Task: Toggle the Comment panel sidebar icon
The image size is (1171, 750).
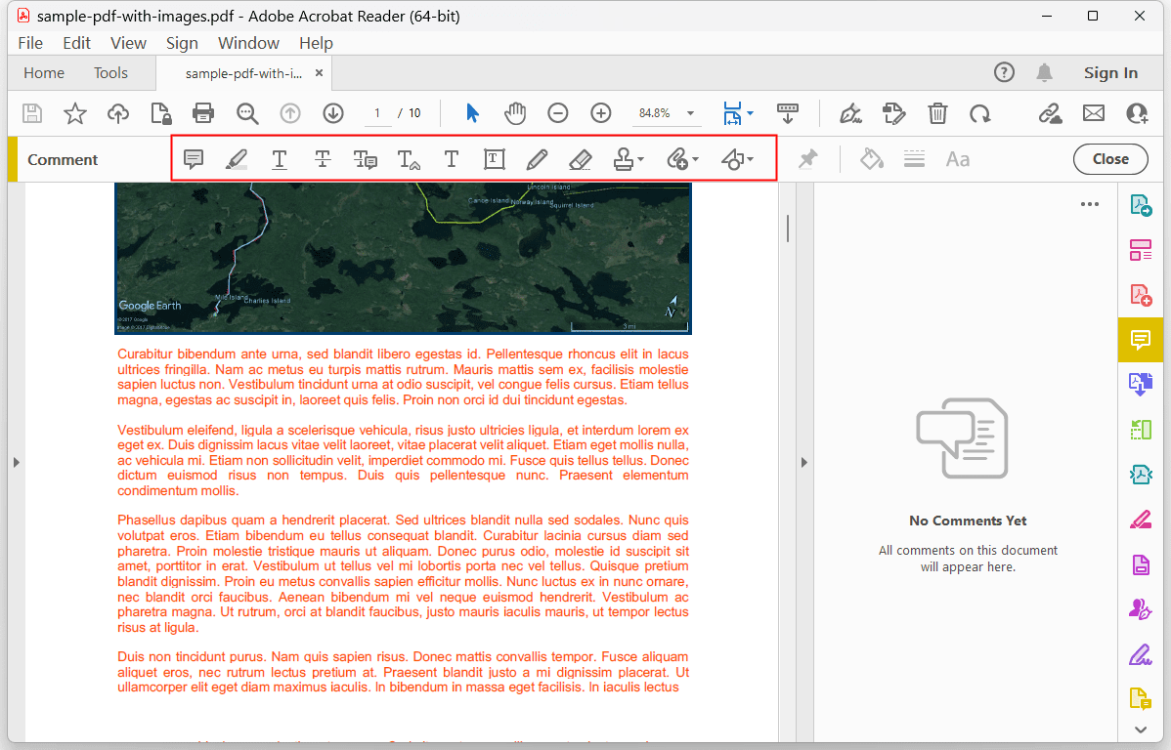Action: pyautogui.click(x=1140, y=340)
